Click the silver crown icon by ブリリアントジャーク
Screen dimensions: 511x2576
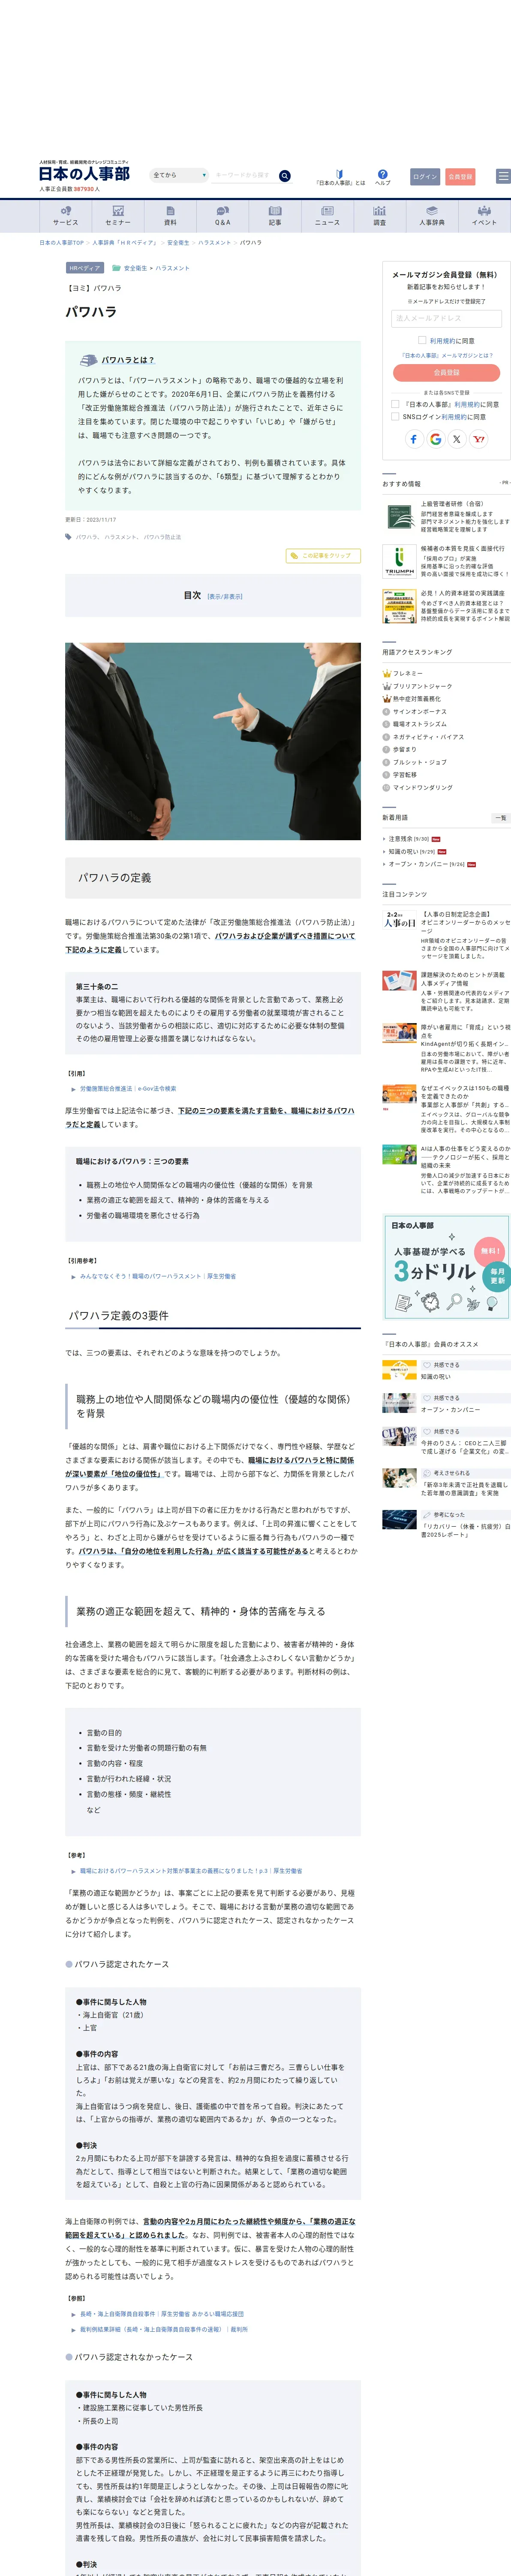(386, 686)
